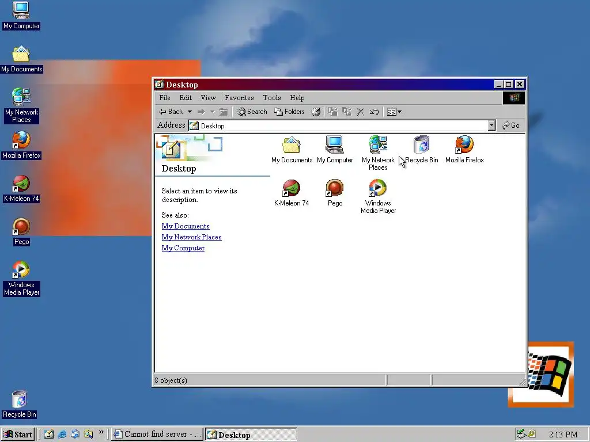Select Recycle Bin icon in Desktop window
Viewport: 590px width, 442px height.
click(421, 149)
